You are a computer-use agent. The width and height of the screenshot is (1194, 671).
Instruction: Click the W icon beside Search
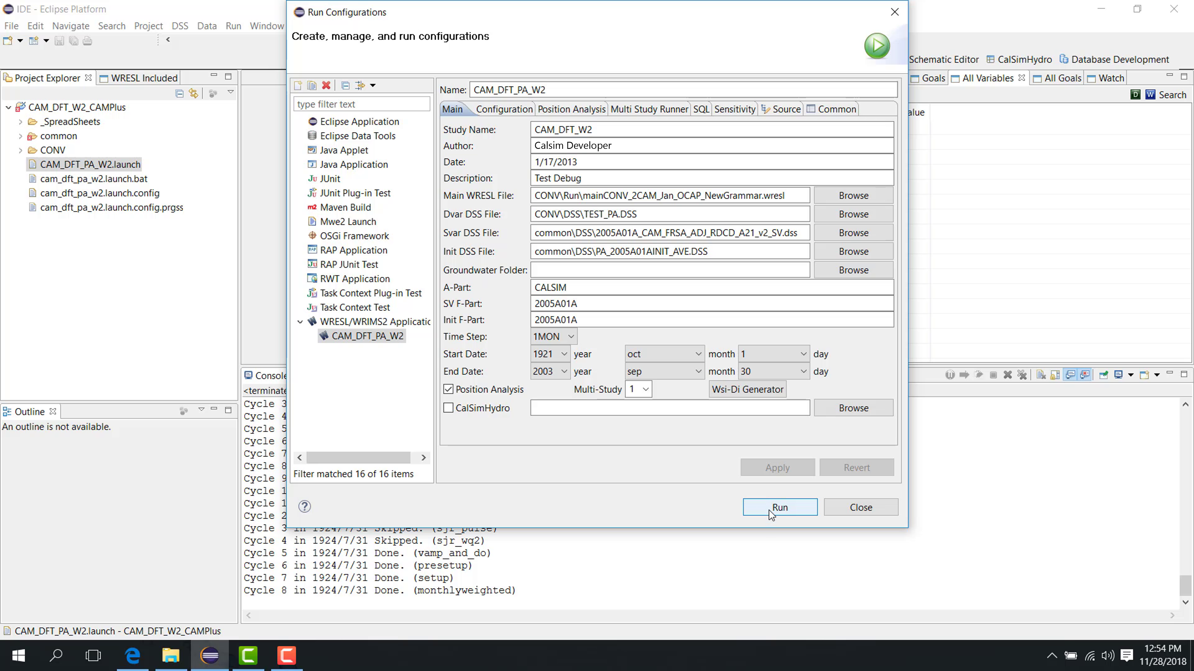click(1150, 94)
